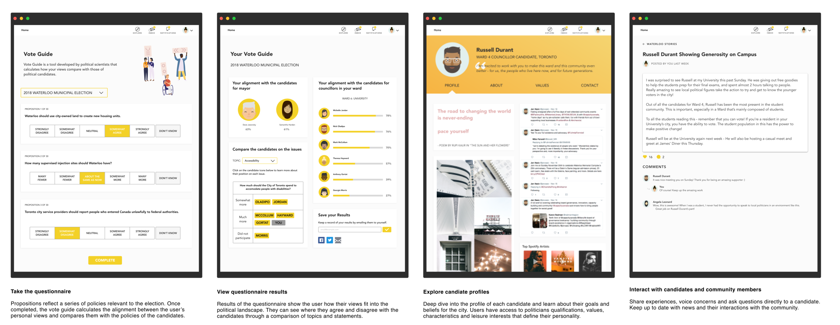
Task: Expand profile avatar menu in Russell Durant window
Action: click(600, 30)
